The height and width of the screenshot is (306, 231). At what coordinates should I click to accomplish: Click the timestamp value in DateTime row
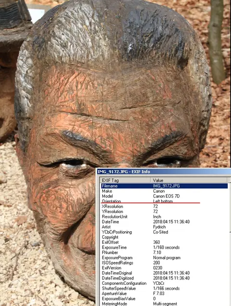(171, 222)
